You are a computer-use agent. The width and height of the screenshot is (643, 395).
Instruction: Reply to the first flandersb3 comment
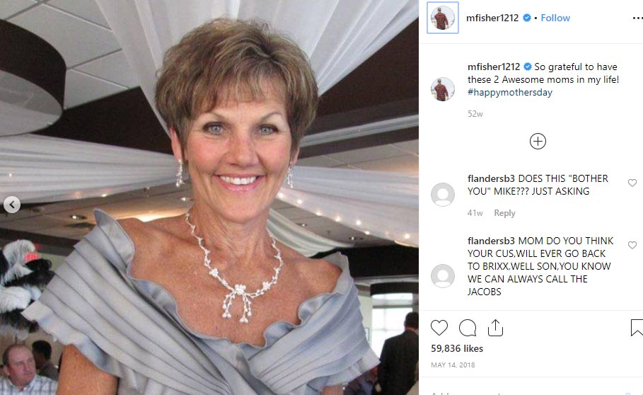[x=504, y=213]
